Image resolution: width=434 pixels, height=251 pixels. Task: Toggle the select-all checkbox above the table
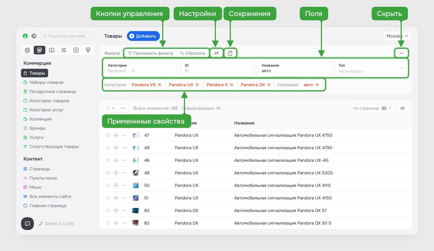pos(108,108)
